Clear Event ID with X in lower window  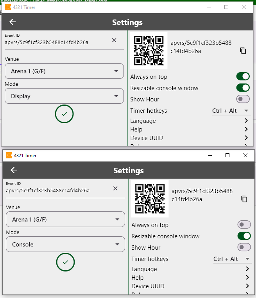pyautogui.click(x=115, y=188)
